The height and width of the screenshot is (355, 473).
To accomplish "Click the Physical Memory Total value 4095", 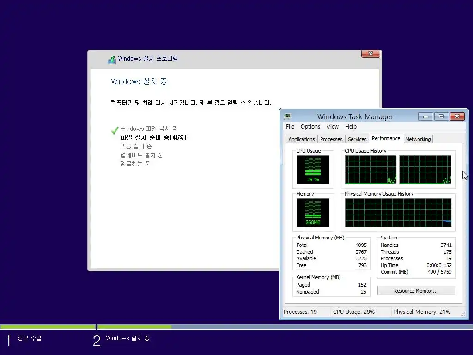I will 361,245.
